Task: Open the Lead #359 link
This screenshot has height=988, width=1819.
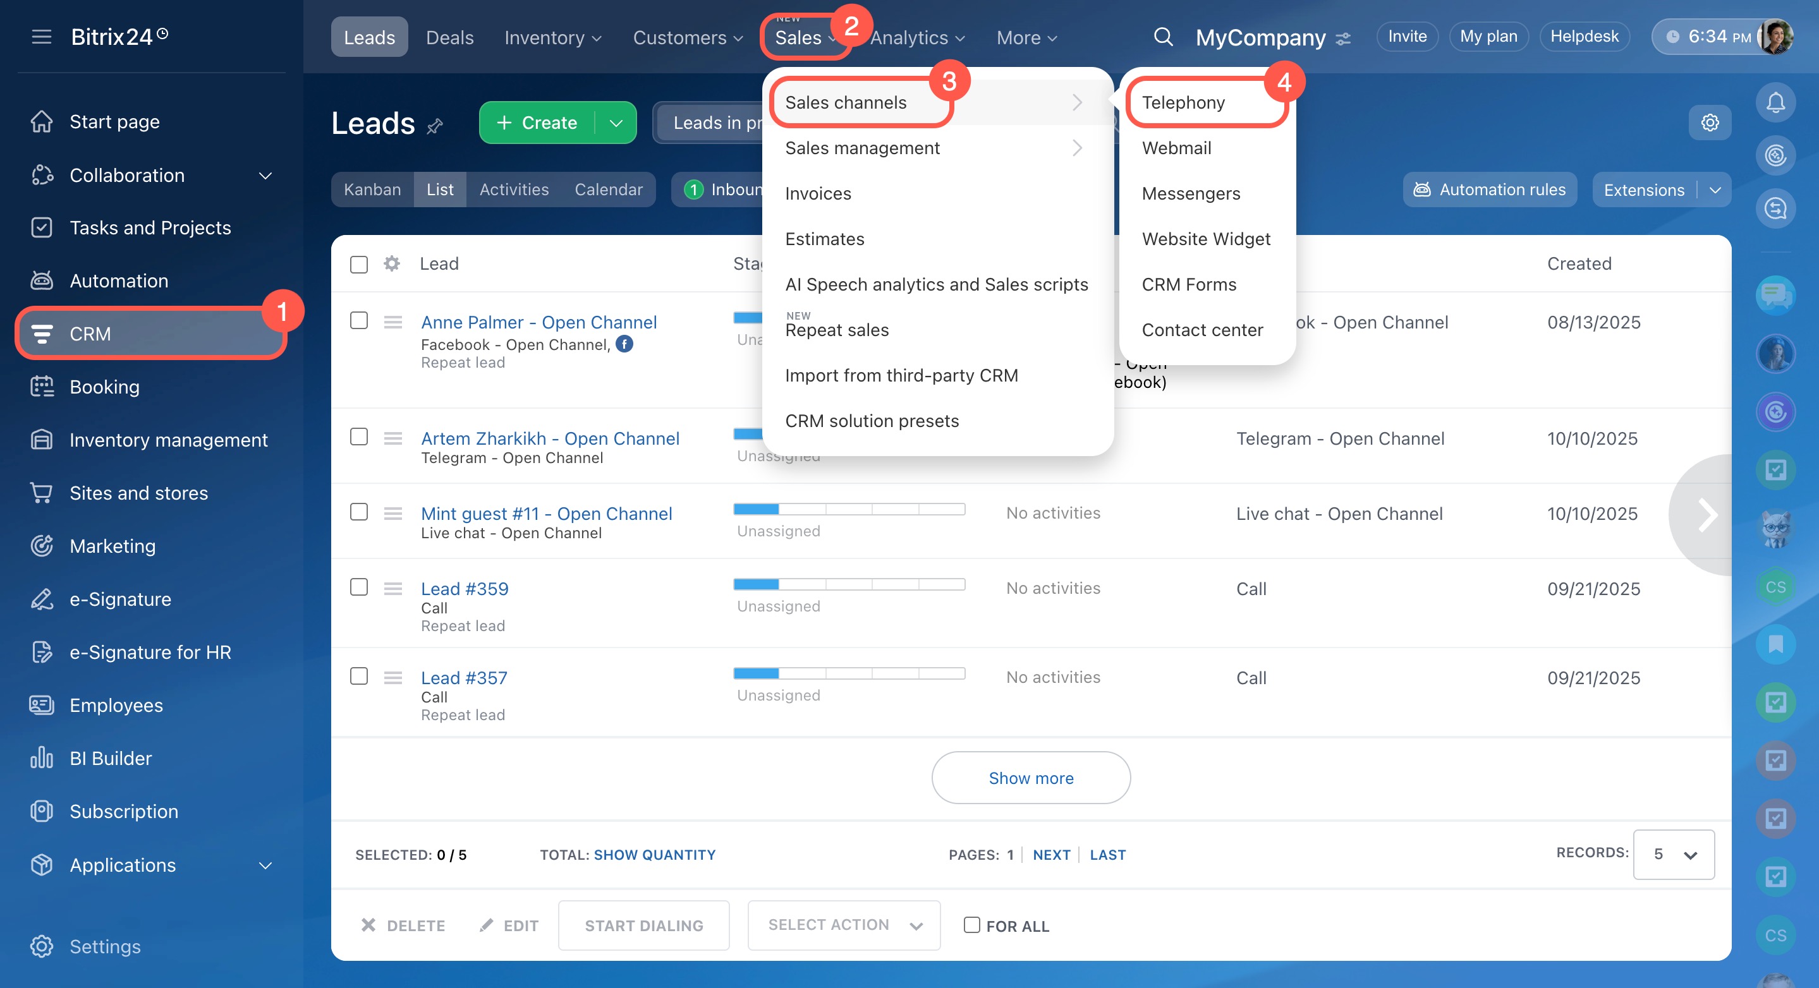Action: 464,588
